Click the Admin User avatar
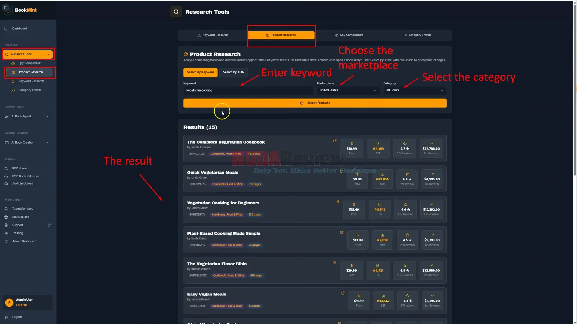 (x=9, y=302)
